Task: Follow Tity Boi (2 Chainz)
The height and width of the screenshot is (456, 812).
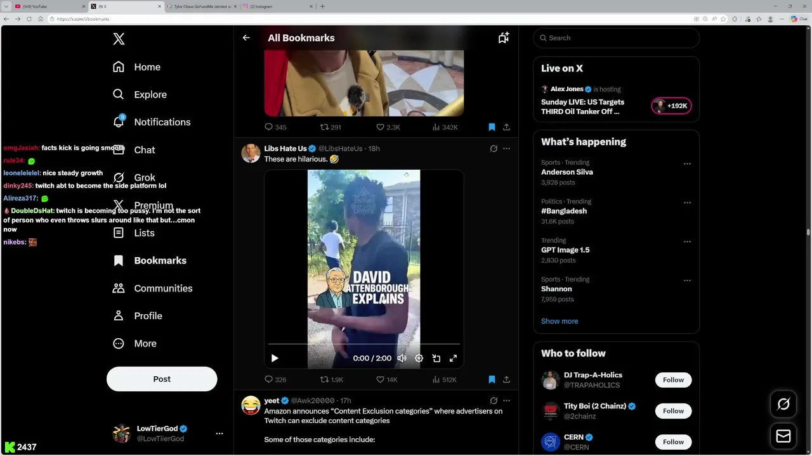Action: pyautogui.click(x=673, y=411)
